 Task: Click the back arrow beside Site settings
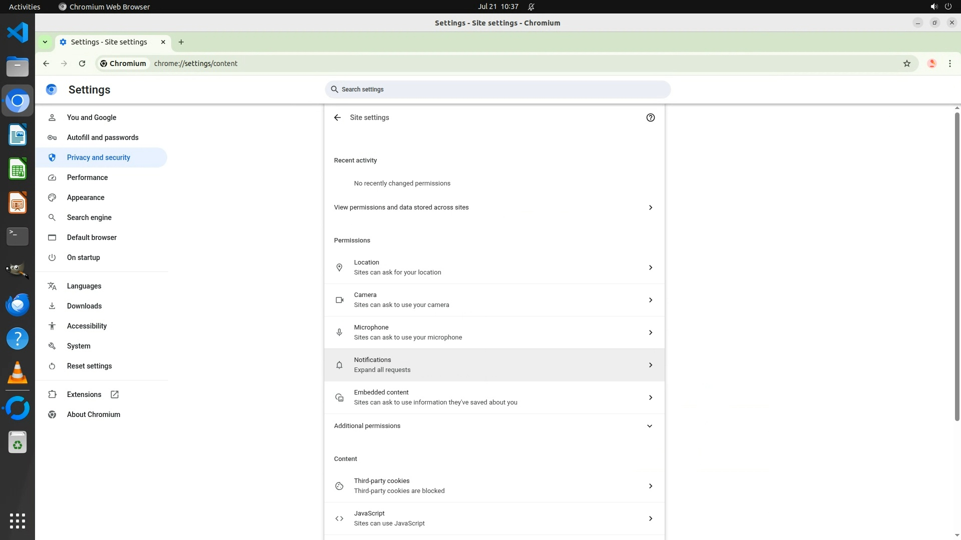tap(337, 117)
